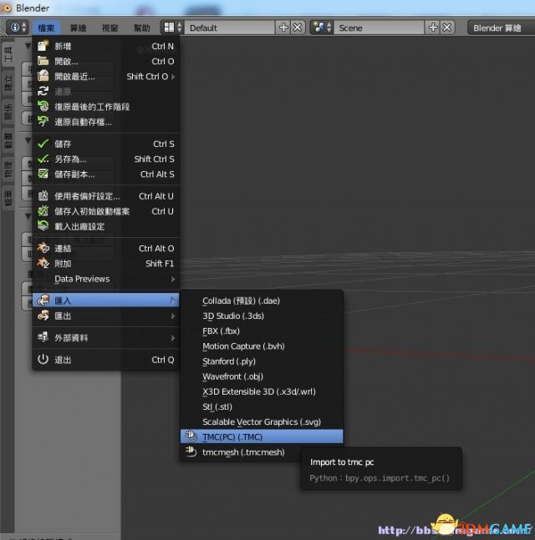Image resolution: width=535 pixels, height=540 pixels.
Task: Click the tmcmesh importer plugin icon
Action: (191, 452)
